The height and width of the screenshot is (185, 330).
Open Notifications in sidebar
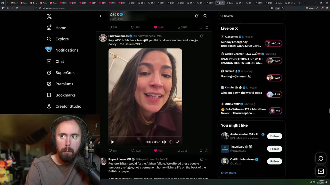pyautogui.click(x=62, y=50)
